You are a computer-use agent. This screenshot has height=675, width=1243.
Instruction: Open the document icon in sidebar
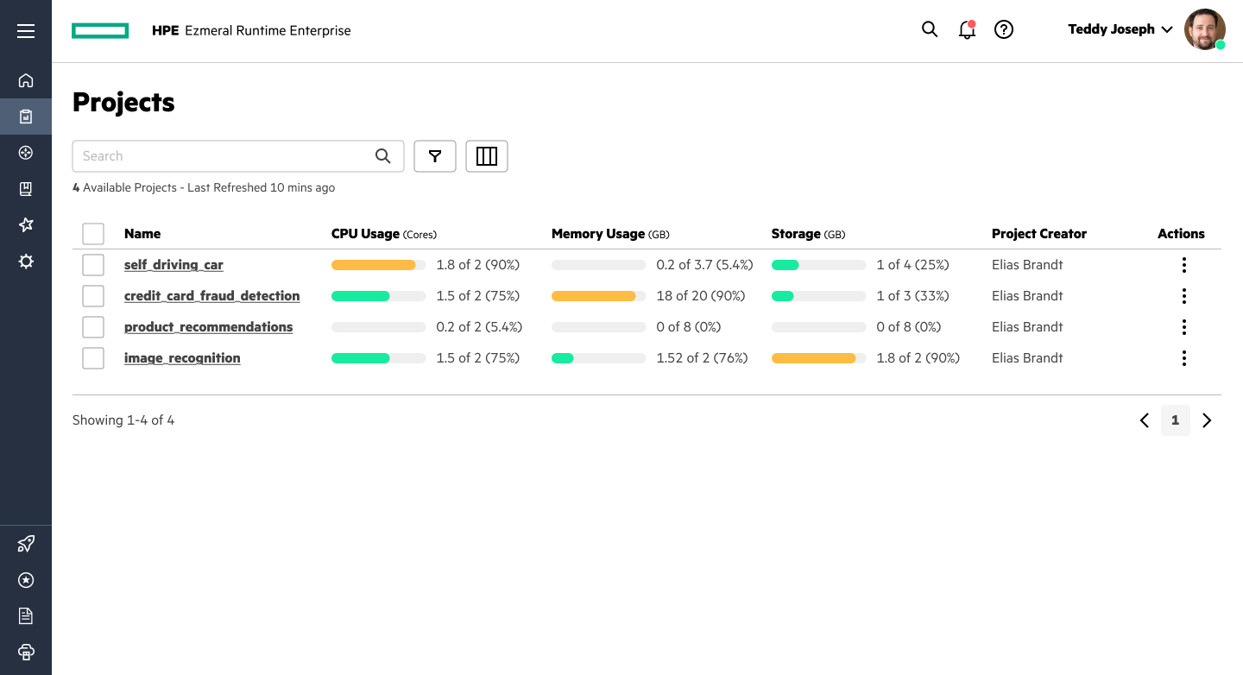pyautogui.click(x=26, y=615)
